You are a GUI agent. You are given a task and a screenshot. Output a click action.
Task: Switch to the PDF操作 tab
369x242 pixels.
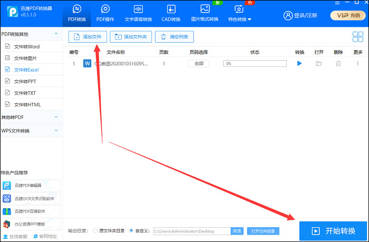(105, 13)
